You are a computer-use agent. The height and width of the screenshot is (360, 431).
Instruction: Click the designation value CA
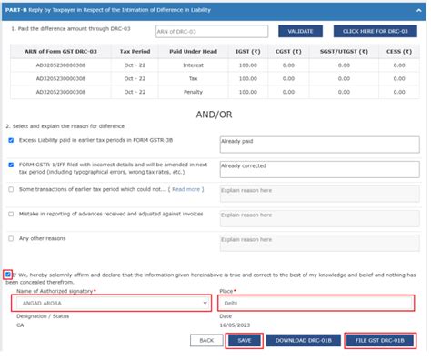point(20,325)
